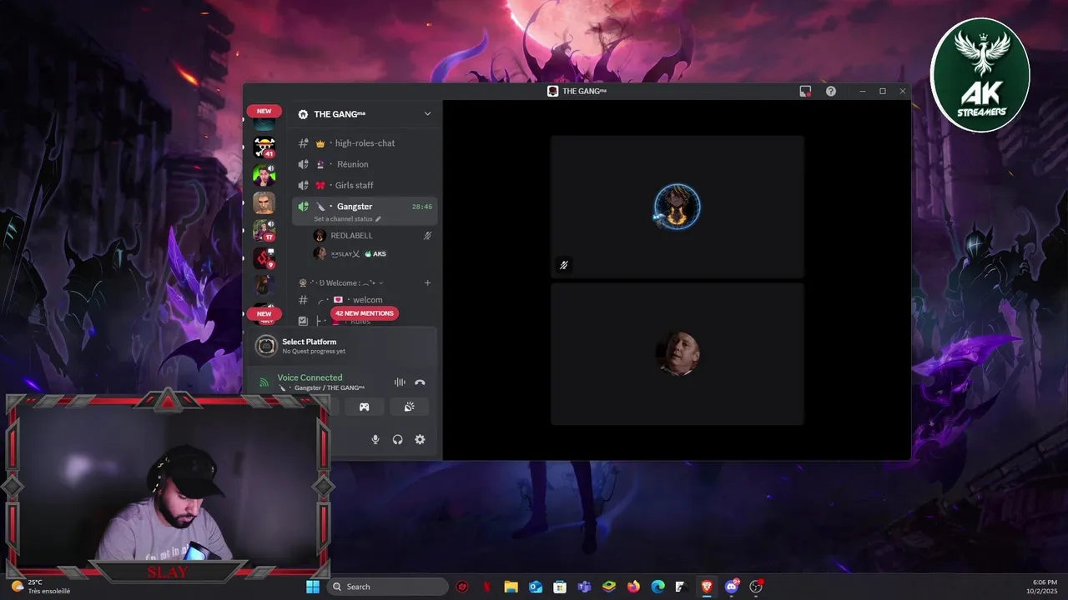Click Set a channel status
The height and width of the screenshot is (600, 1068).
pos(347,219)
